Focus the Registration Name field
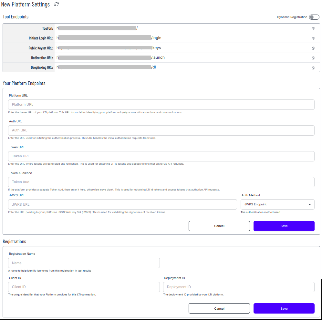The image size is (322, 320). 84,263
